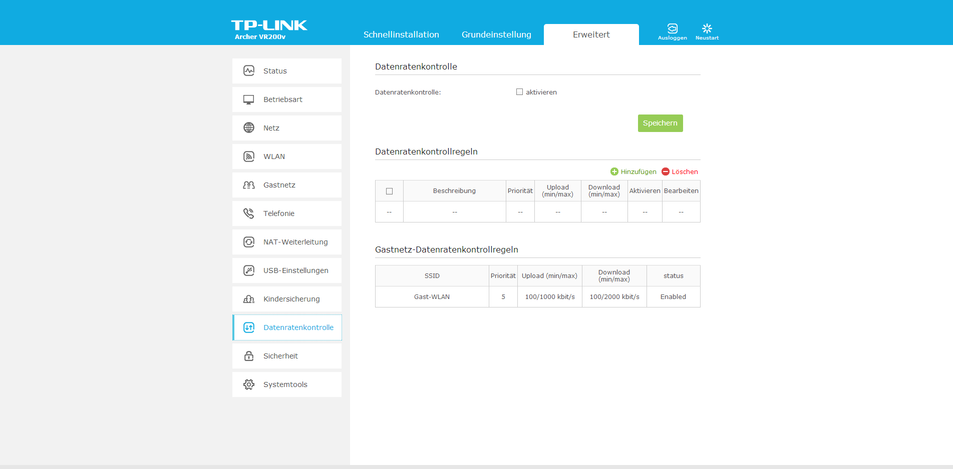This screenshot has width=953, height=469.
Task: Click the green Speichern button
Action: [660, 123]
